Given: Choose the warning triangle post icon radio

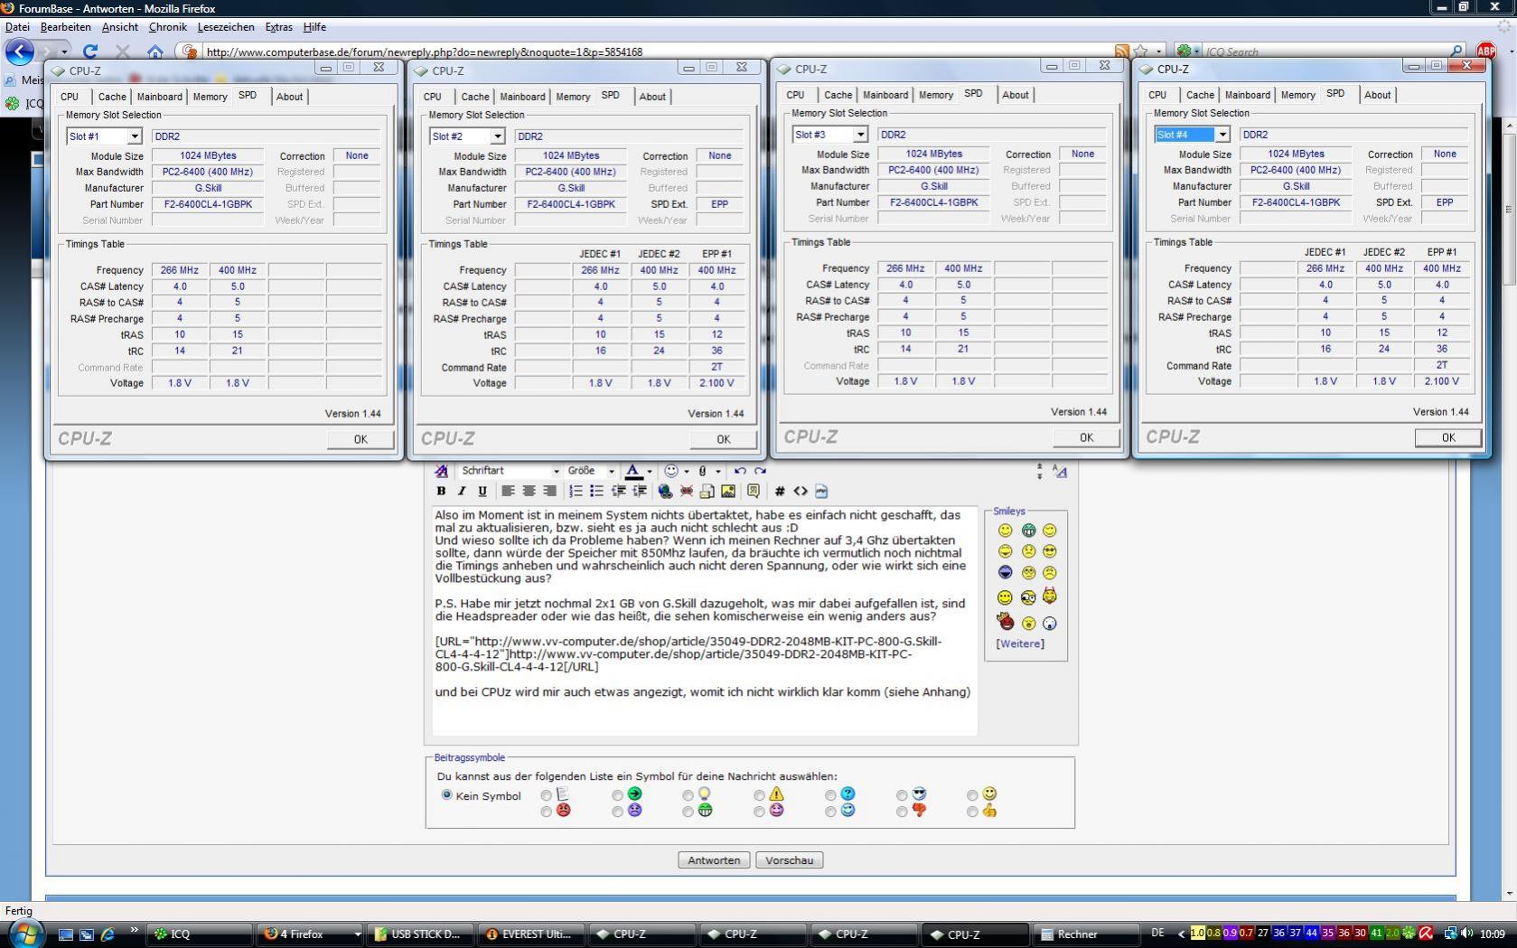Looking at the screenshot, I should tap(759, 795).
